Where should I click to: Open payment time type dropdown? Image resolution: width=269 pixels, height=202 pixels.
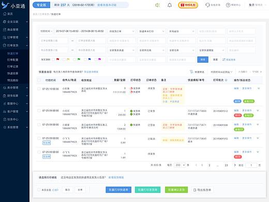(46, 31)
